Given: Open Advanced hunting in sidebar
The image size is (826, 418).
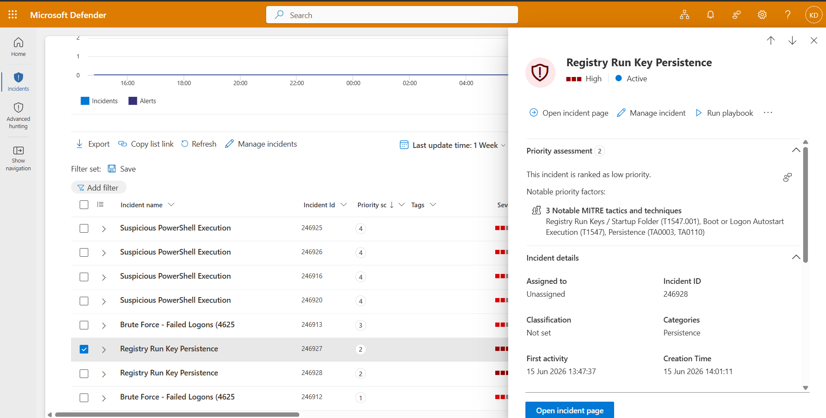Looking at the screenshot, I should point(18,116).
